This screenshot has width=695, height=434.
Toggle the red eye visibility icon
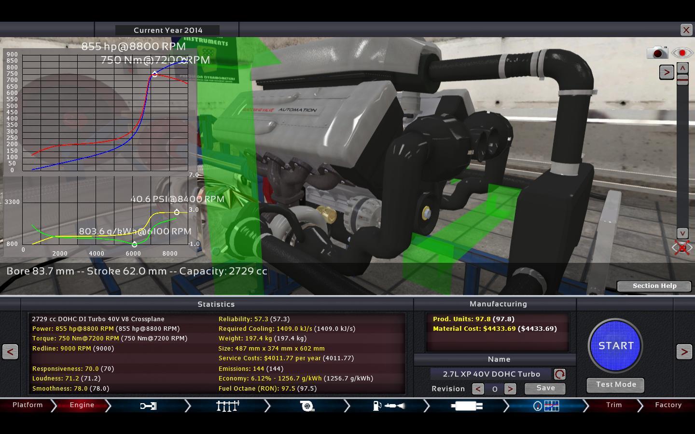[682, 53]
